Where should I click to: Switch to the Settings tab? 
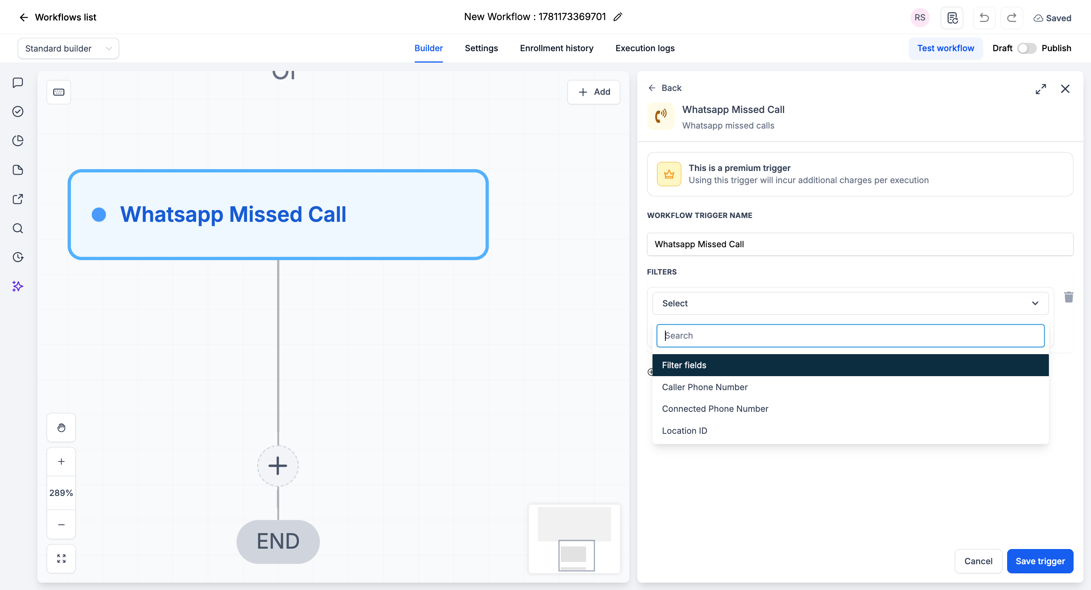(x=481, y=48)
